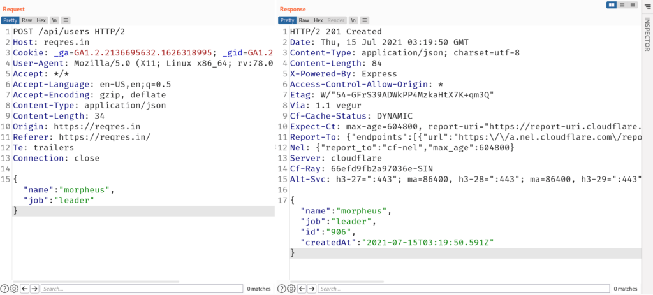The width and height of the screenshot is (653, 295).
Task: Toggle non-printable characters (\n) in Response
Action: [353, 20]
